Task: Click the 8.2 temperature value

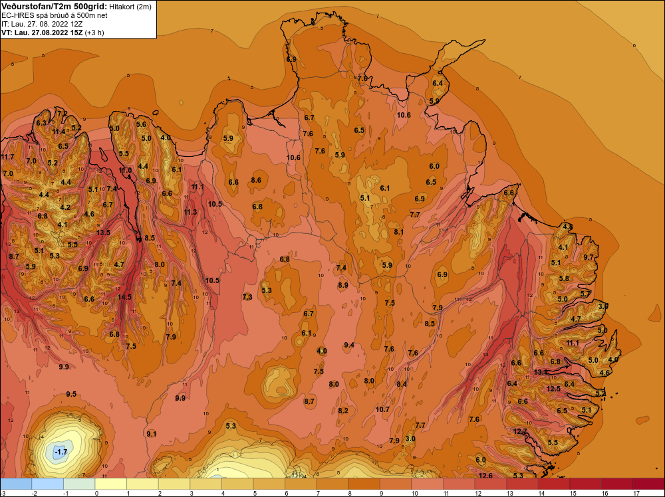Action: (343, 411)
